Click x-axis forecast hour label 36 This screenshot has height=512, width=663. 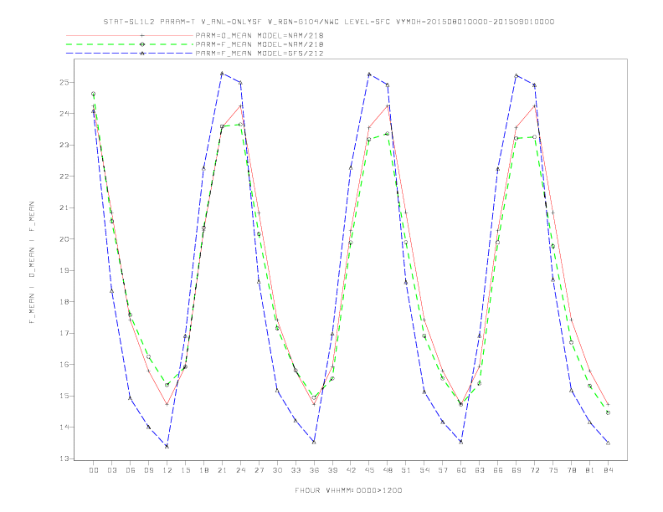(314, 470)
